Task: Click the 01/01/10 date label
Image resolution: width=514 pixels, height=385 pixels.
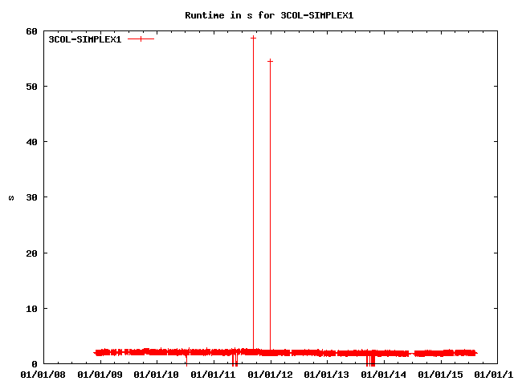Action: 157,374
